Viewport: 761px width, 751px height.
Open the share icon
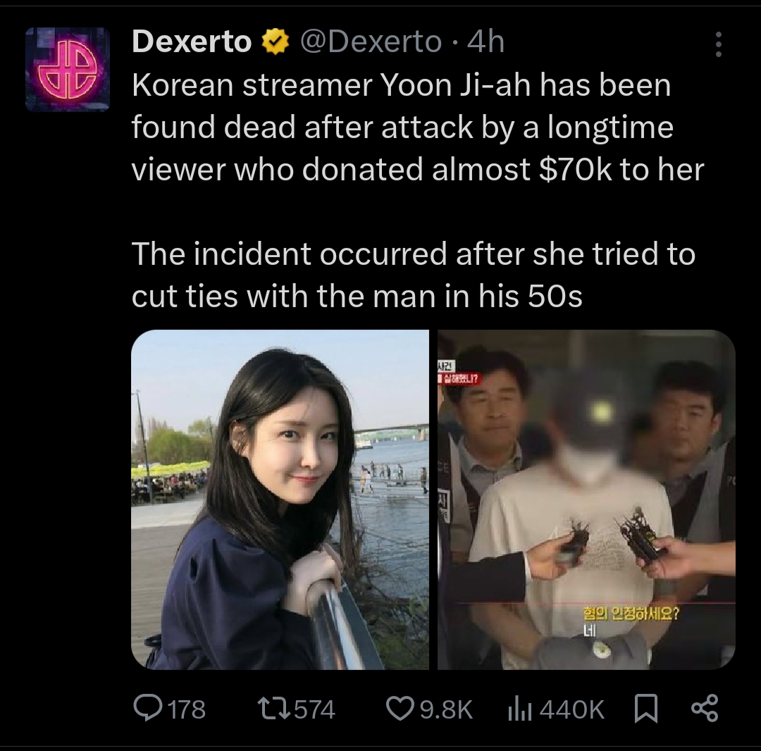pos(705,708)
